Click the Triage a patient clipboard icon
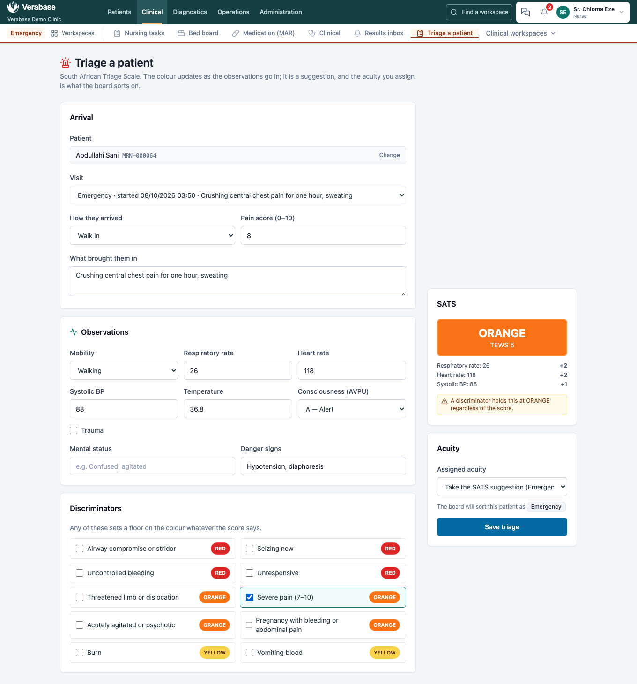 [x=420, y=33]
